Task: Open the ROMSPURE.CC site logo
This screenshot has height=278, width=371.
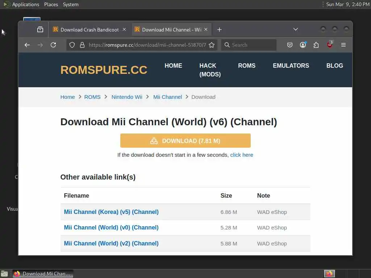Action: [x=104, y=70]
